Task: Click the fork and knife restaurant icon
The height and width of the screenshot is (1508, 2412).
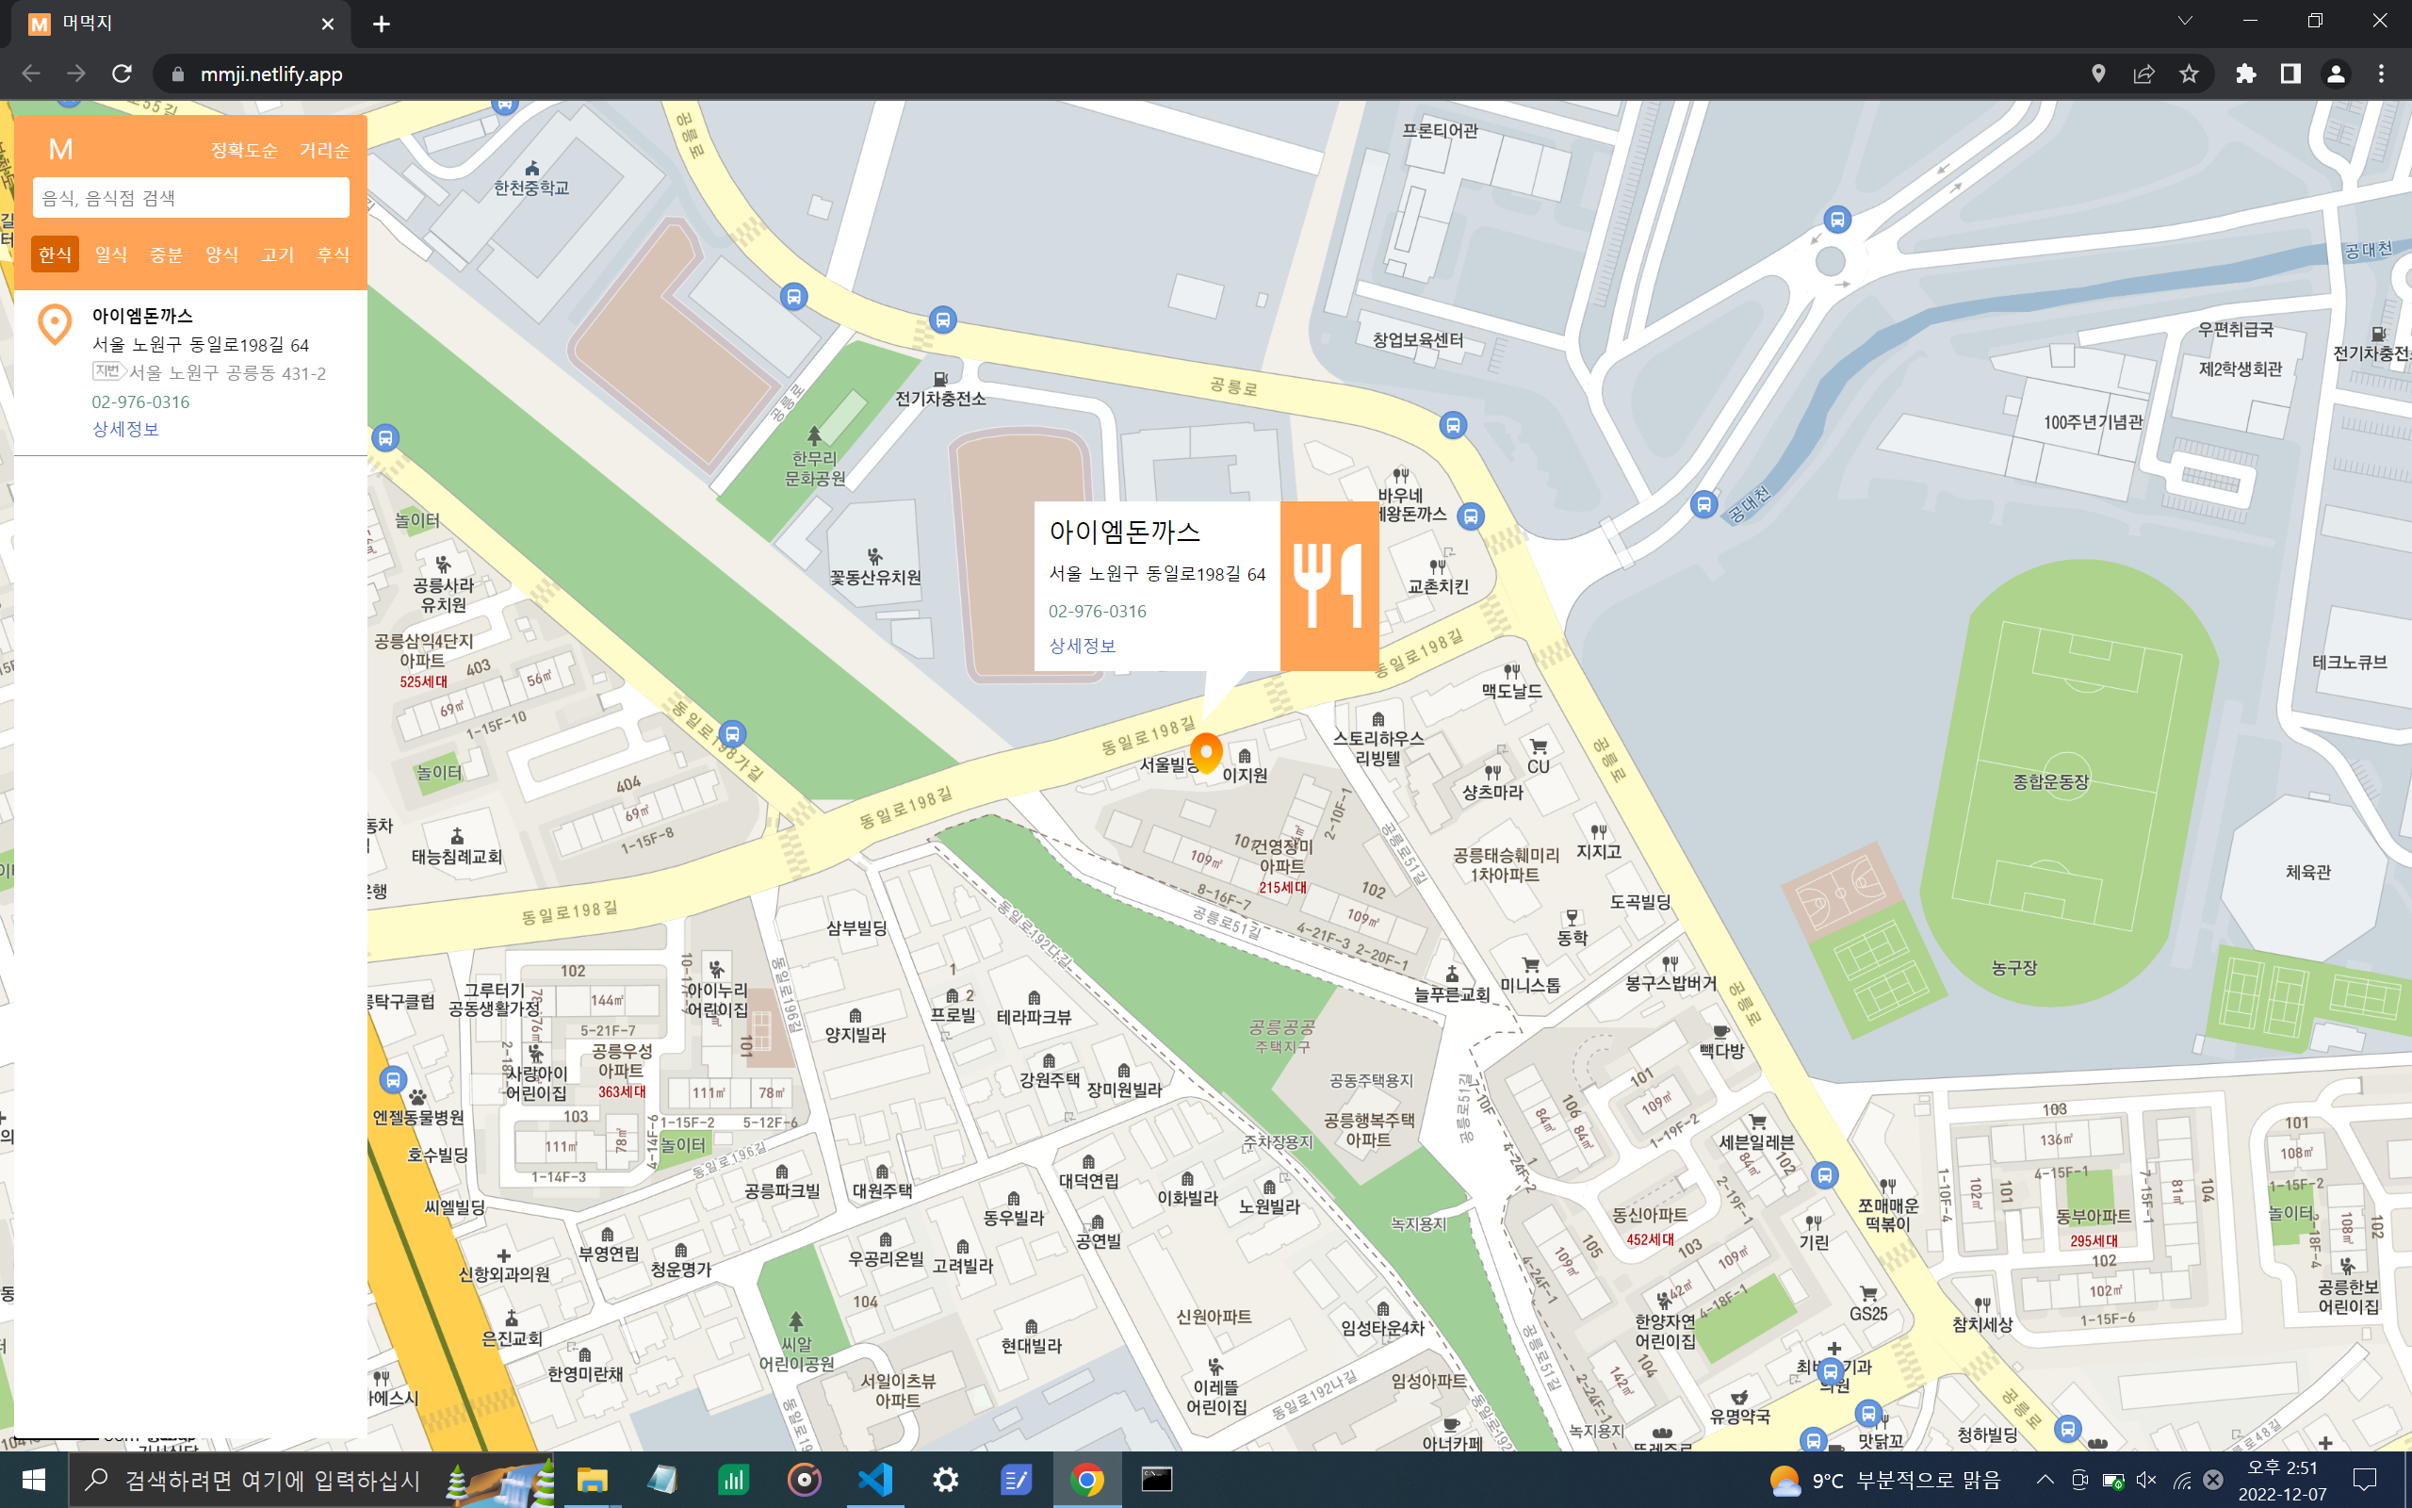Action: (x=1328, y=586)
